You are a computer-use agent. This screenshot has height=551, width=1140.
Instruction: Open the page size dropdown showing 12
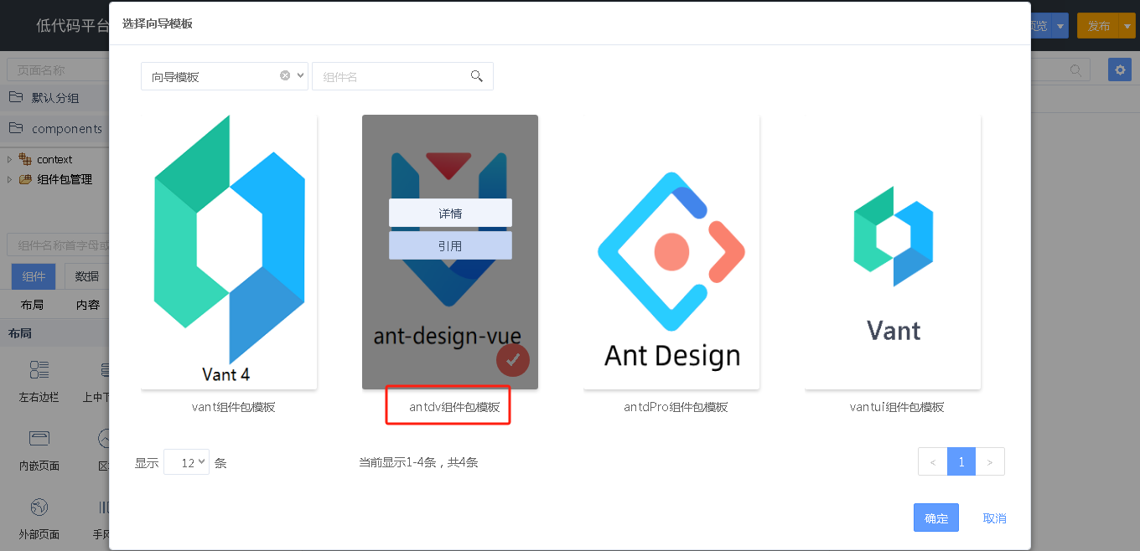click(186, 462)
